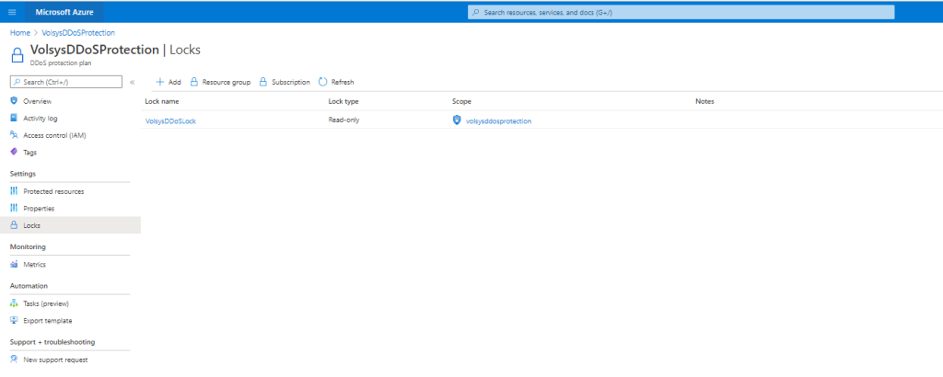Add a new lock

169,82
